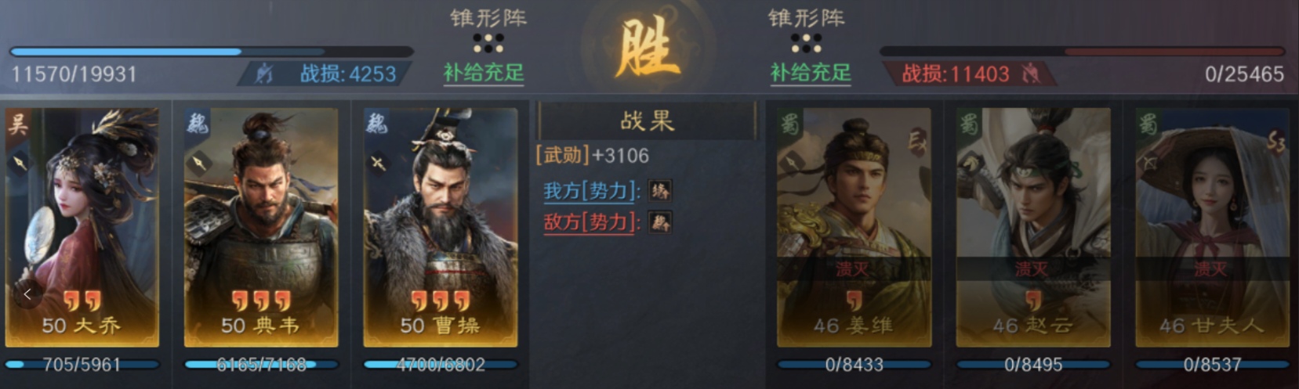Click the blue soldier icon beside 战损:4253
1299x389 pixels.
coord(264,74)
